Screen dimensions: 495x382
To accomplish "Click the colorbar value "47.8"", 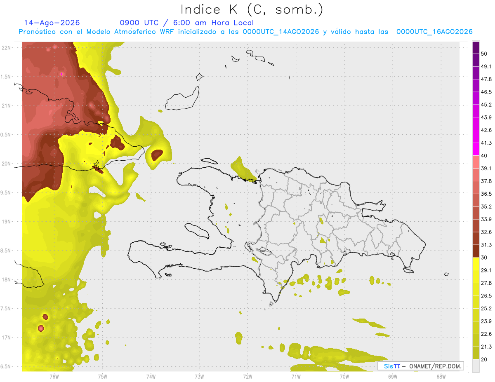I will coord(486,79).
